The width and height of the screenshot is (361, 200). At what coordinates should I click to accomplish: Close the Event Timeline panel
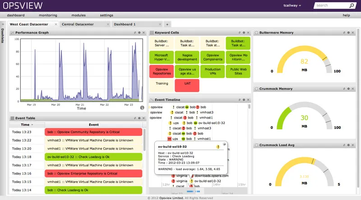coord(248,100)
